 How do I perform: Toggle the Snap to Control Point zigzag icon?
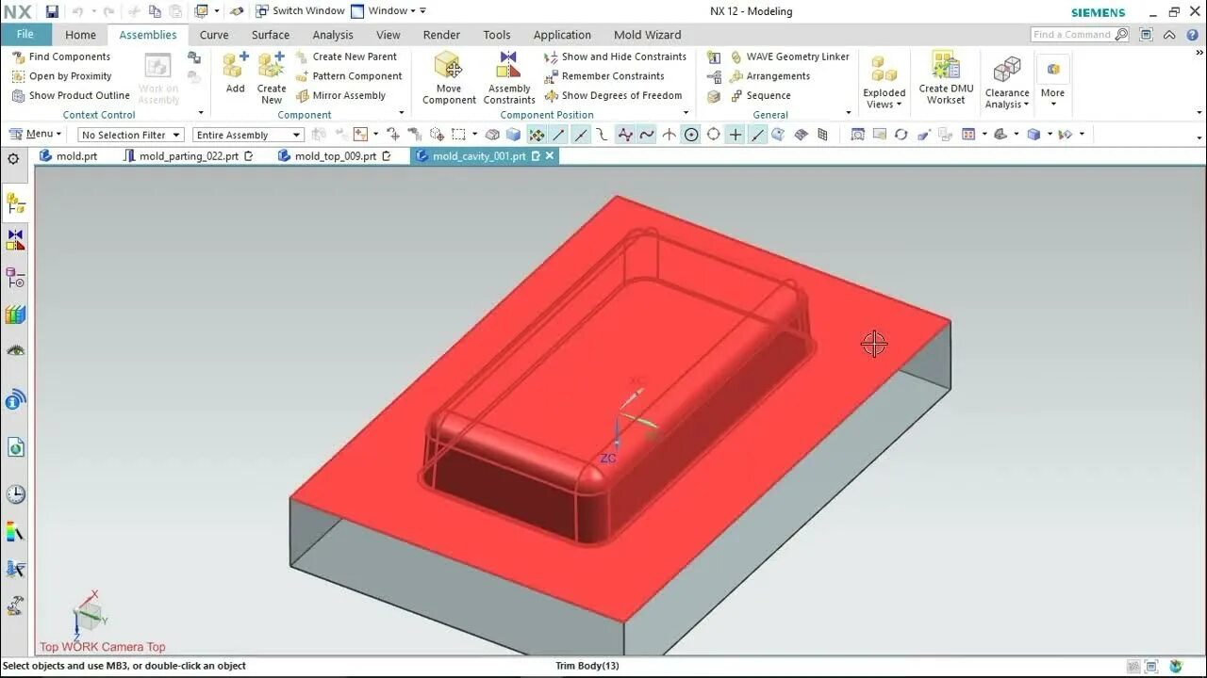tap(624, 135)
